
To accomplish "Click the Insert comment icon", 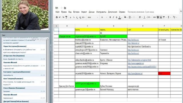I will click(x=158, y=17).
